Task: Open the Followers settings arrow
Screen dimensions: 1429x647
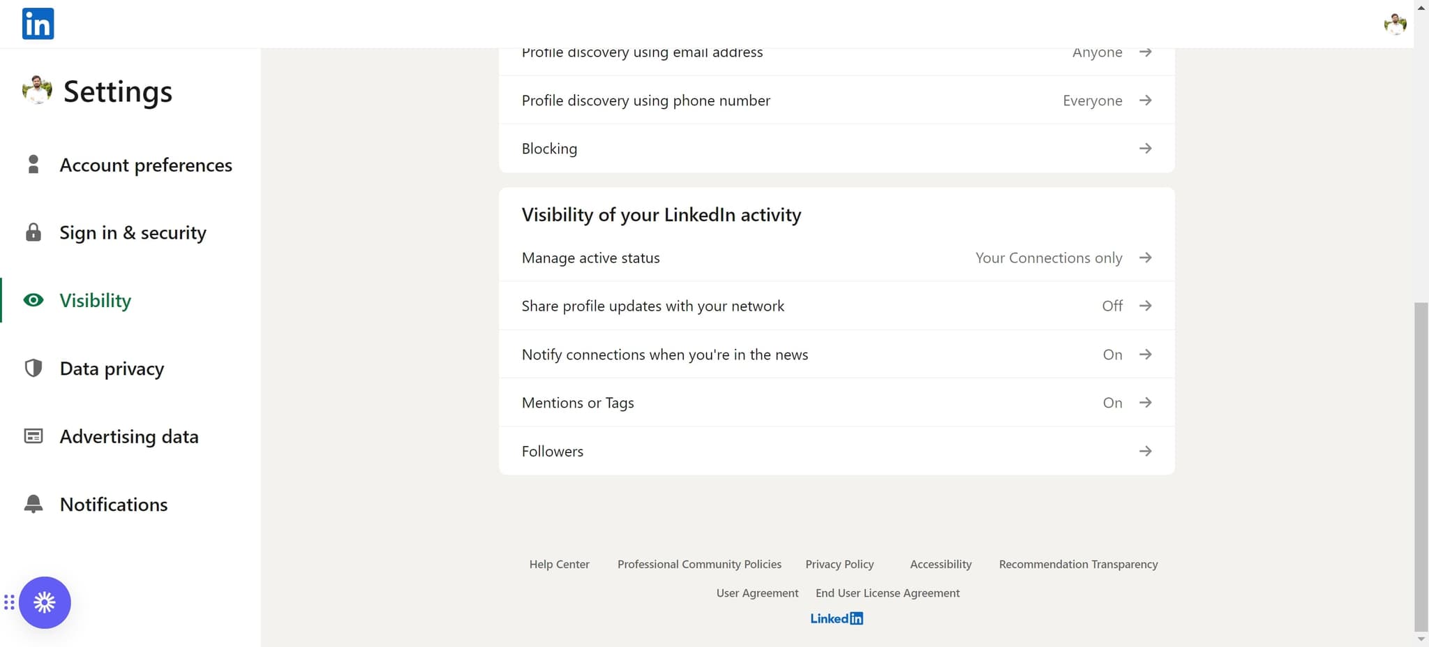Action: pyautogui.click(x=1145, y=451)
